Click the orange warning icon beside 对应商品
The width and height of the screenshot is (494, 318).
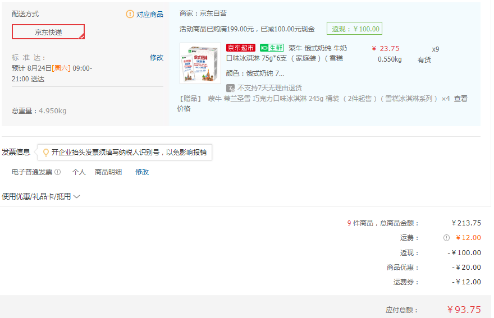(130, 14)
